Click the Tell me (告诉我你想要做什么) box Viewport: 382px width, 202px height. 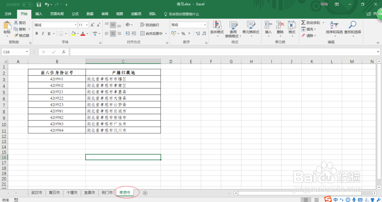click(182, 14)
